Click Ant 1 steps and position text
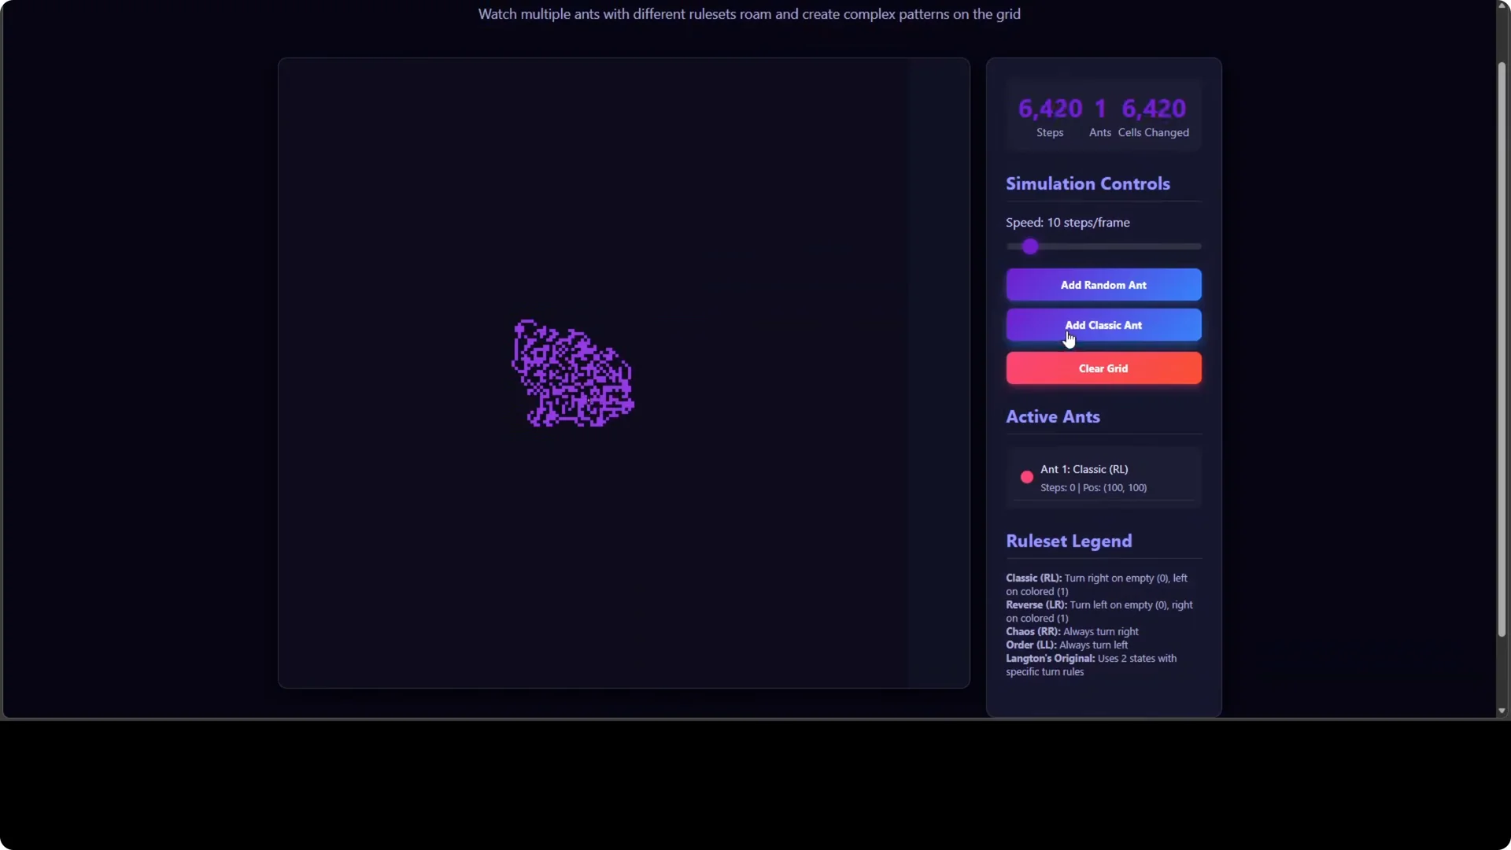This screenshot has width=1511, height=850. coord(1093,488)
